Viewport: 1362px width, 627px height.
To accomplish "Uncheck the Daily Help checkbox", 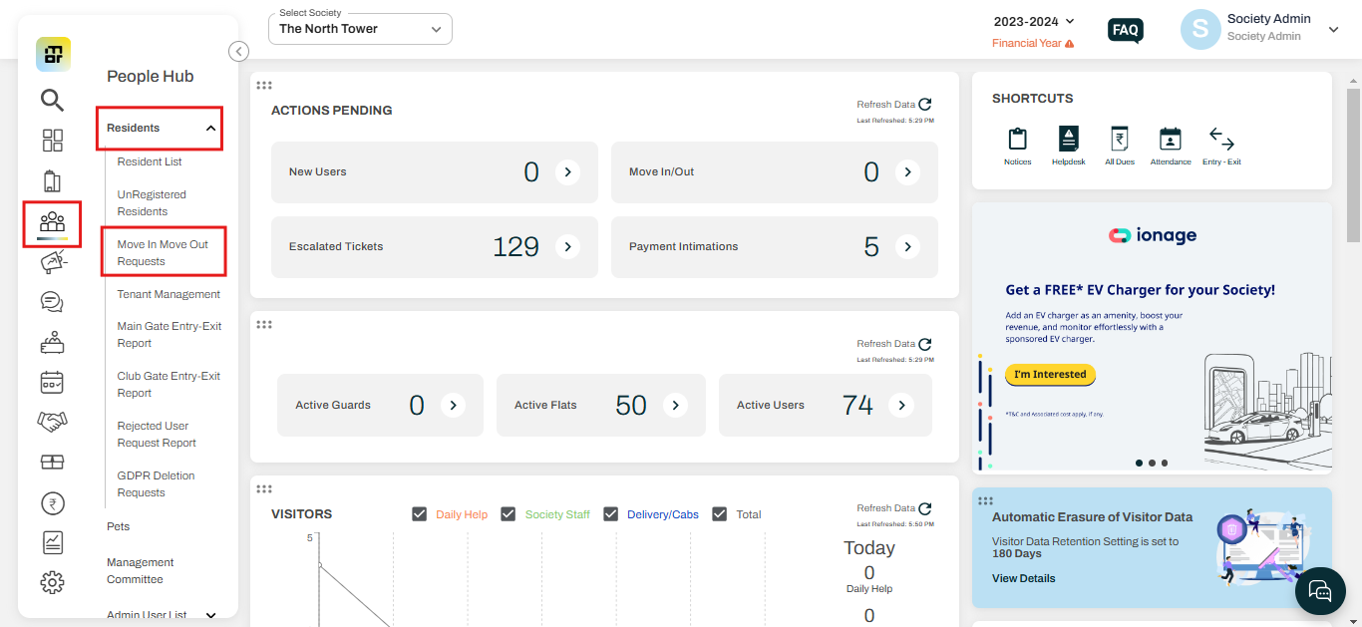I will point(420,514).
